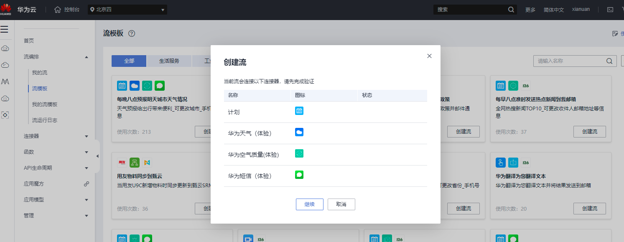Open the terminal icon in top bar
The height and width of the screenshot is (242, 624).
click(610, 10)
